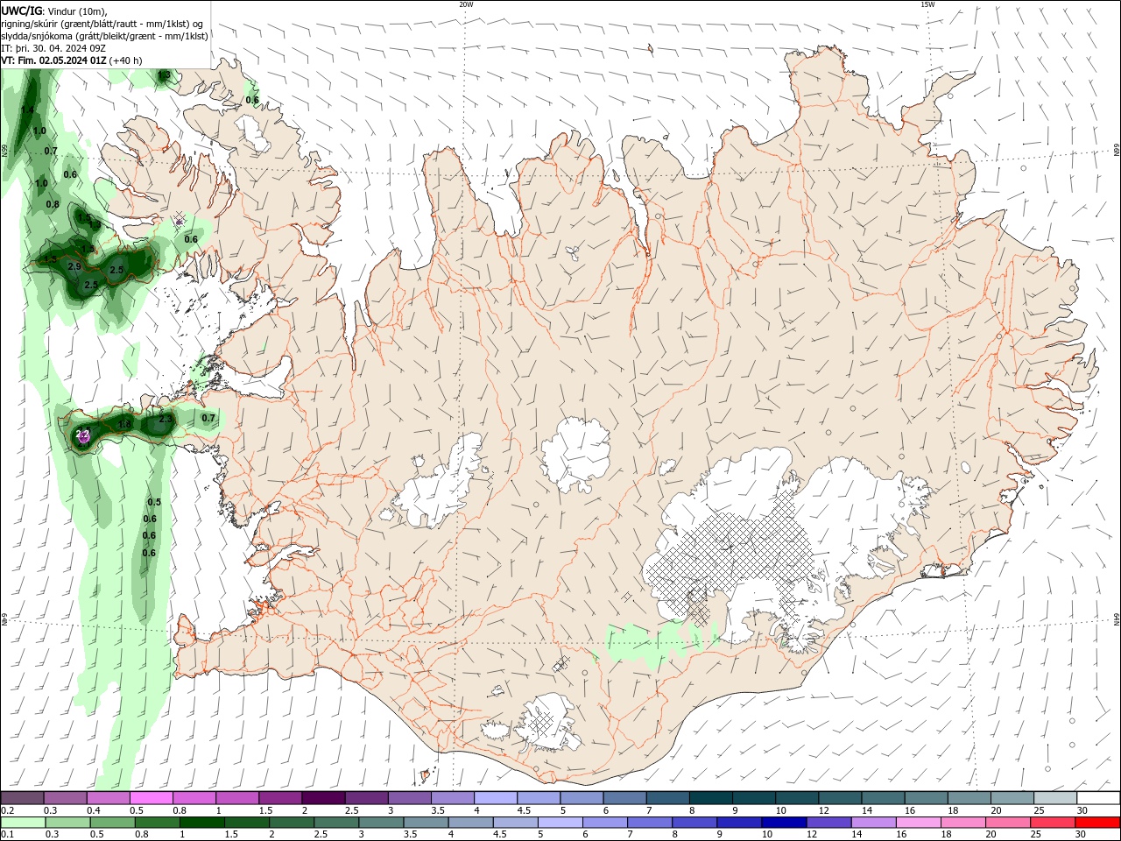Screen dimensions: 1121x841
Task: Select the pure red 30 swatch, bottom legend row
Action: tap(1097, 823)
